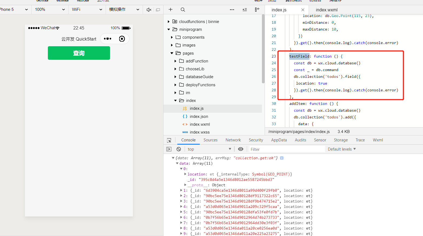Open index.json in the file tree
The width and height of the screenshot is (423, 236).
pos(199,117)
